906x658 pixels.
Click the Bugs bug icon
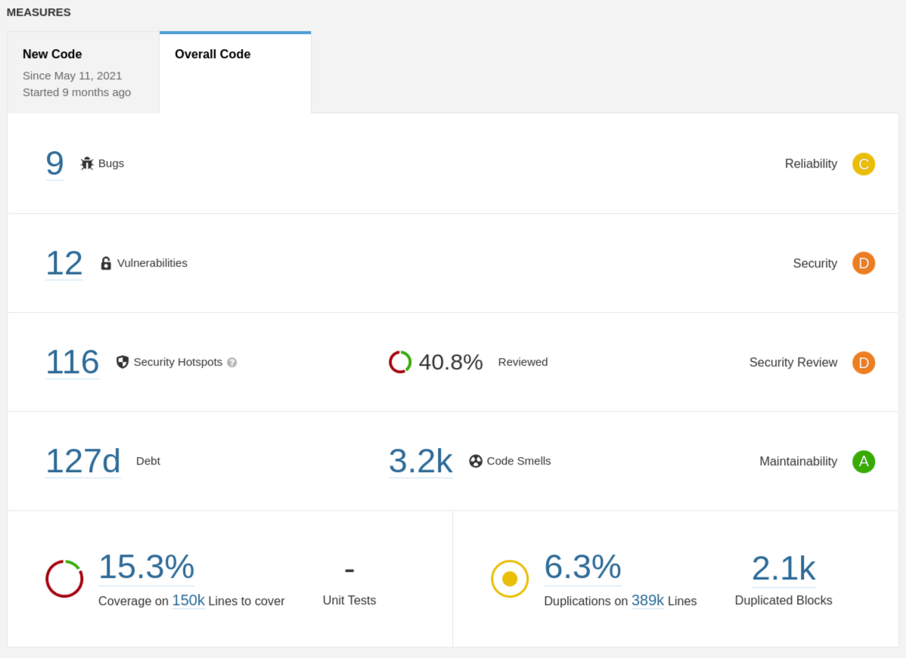(87, 163)
